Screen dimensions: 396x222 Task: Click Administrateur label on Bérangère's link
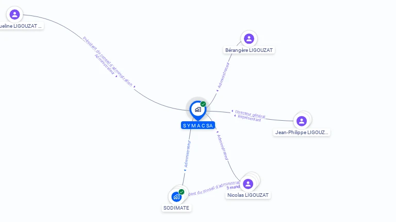click(223, 76)
